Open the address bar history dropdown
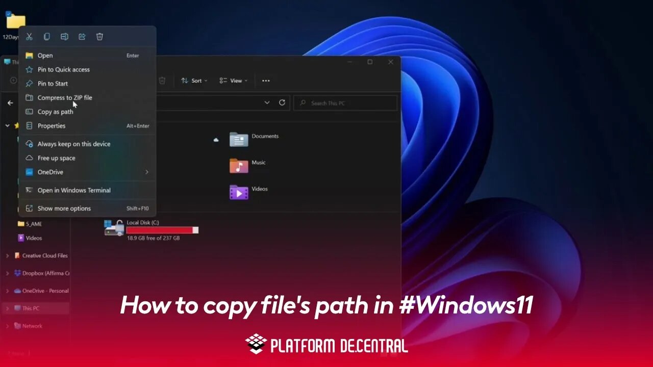This screenshot has width=653, height=367. pyautogui.click(x=267, y=102)
